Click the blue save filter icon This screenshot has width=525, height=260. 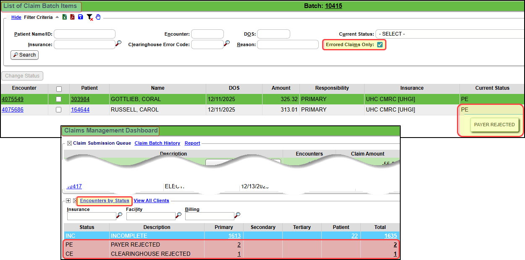[80, 17]
